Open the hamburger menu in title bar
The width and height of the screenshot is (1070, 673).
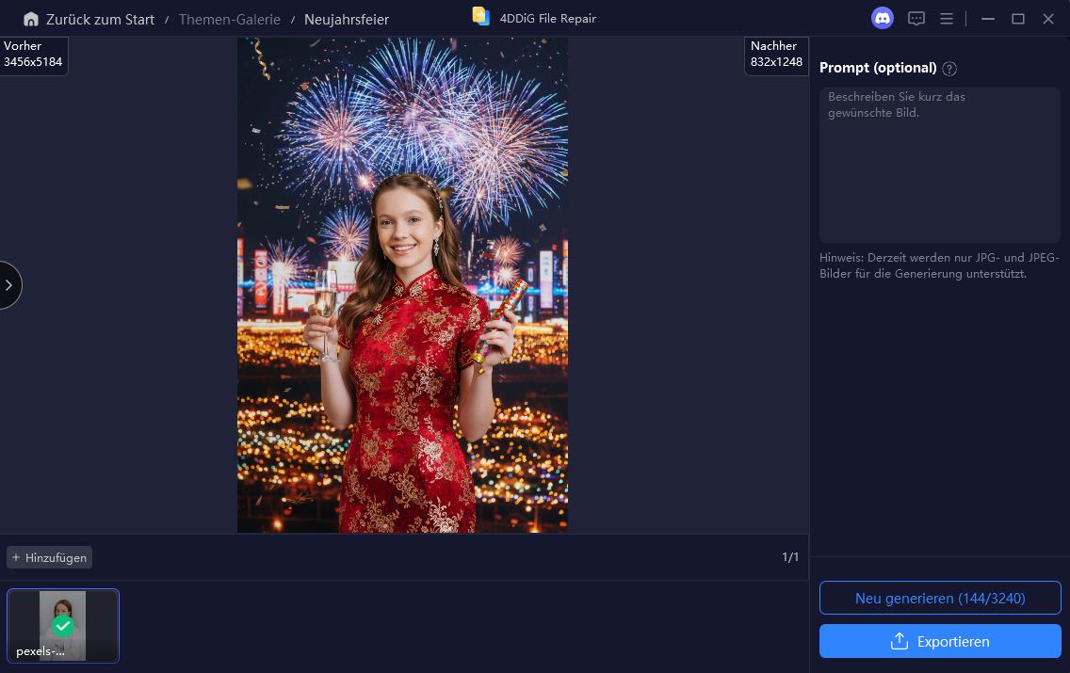click(947, 18)
